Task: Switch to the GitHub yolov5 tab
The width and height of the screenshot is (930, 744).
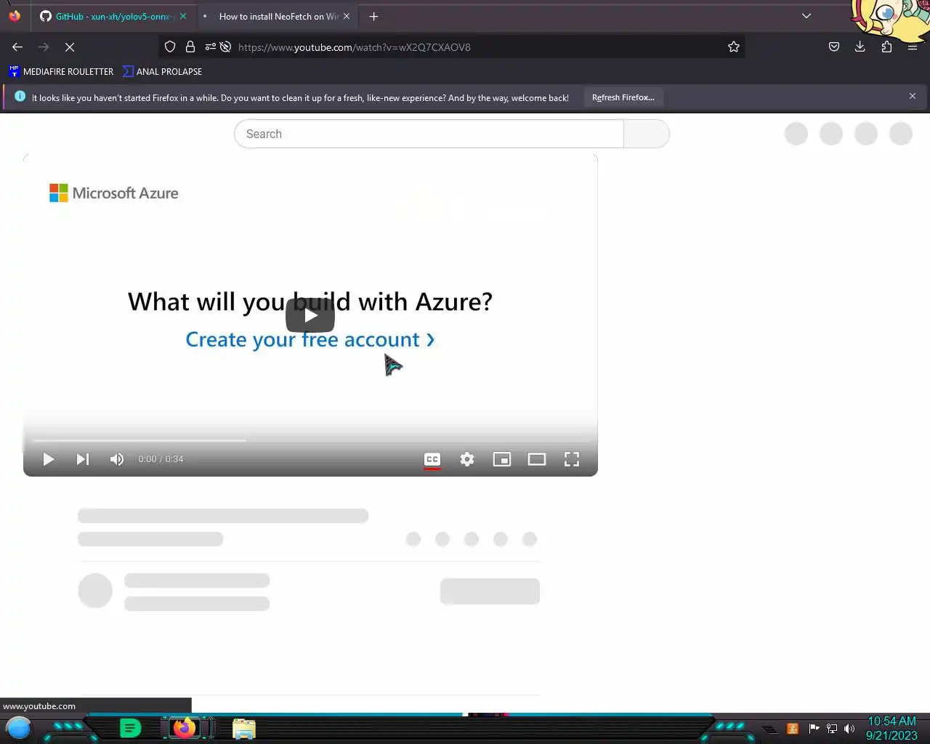Action: click(114, 16)
